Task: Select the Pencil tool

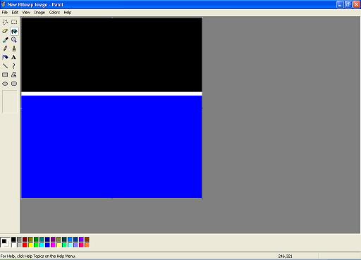Action: 5,48
